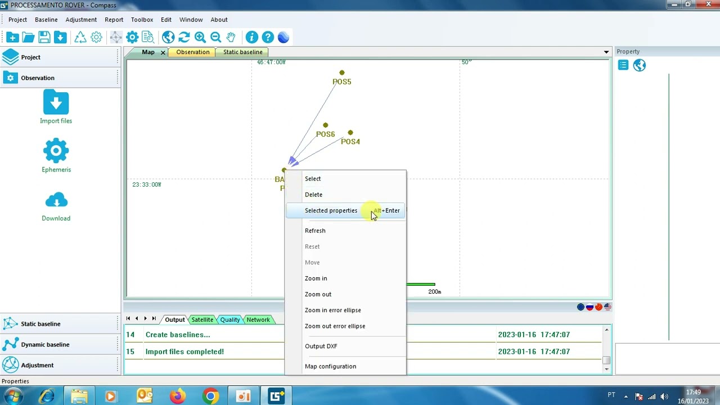The height and width of the screenshot is (405, 720).
Task: Click the Import files icon
Action: pyautogui.click(x=56, y=102)
